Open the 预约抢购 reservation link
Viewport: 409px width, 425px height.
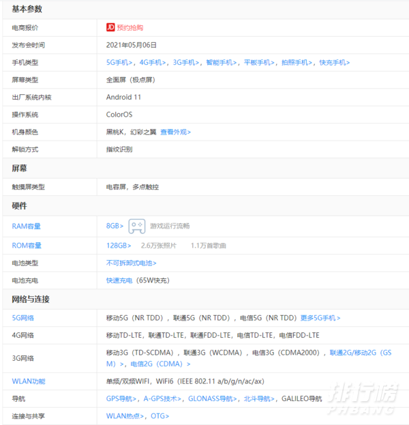(130, 28)
